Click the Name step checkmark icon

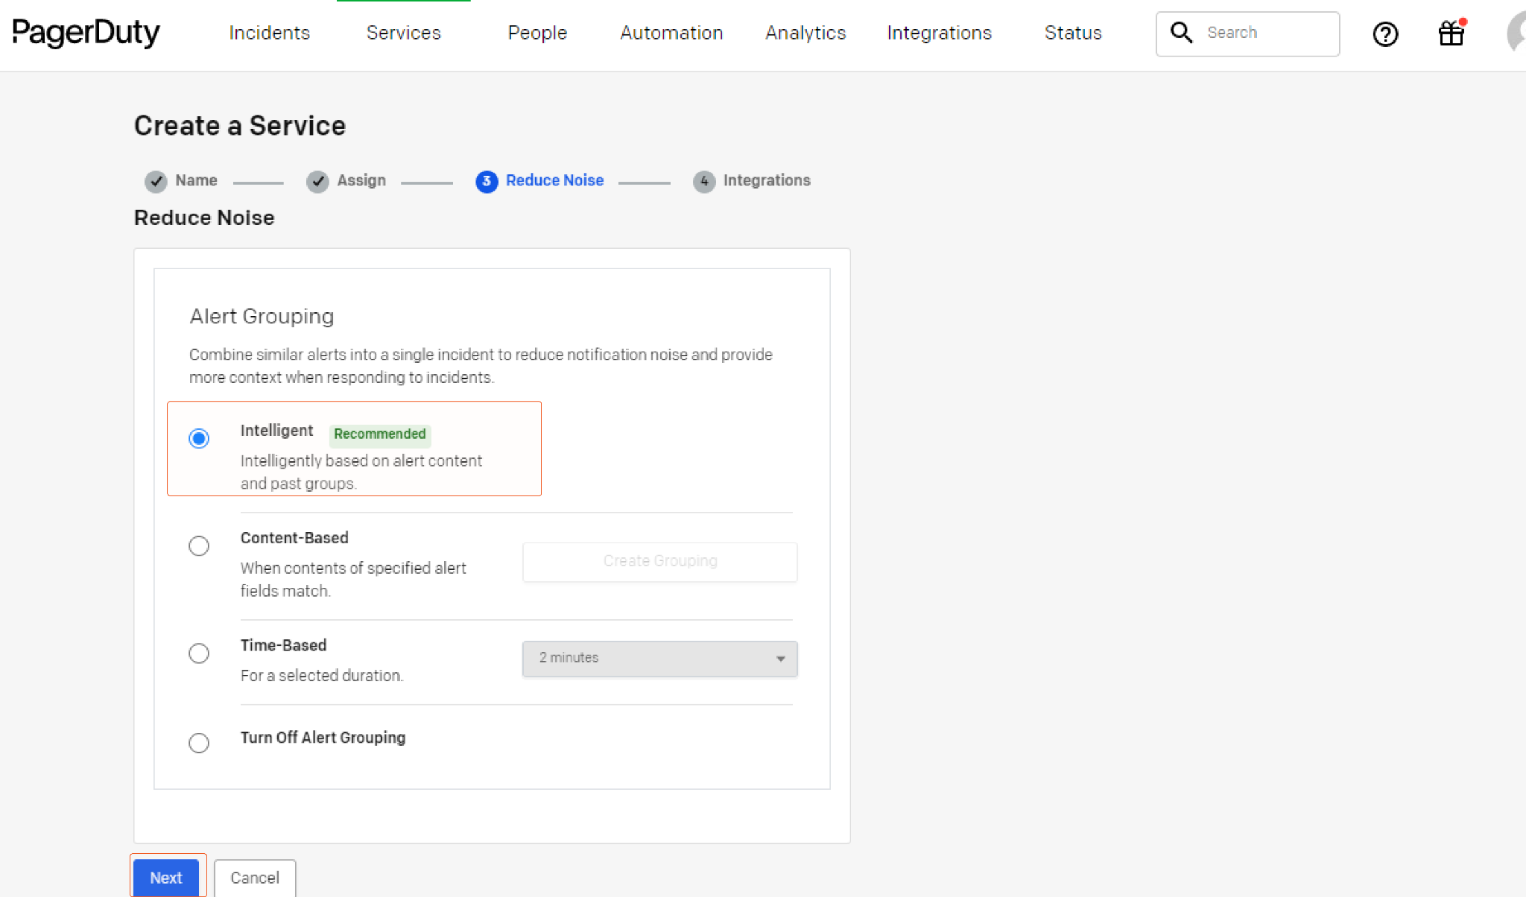click(x=156, y=181)
